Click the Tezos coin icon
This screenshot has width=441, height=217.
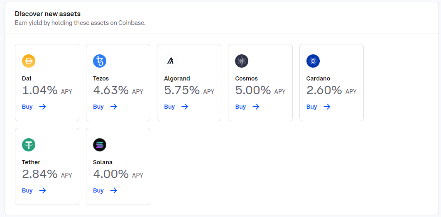(100, 61)
